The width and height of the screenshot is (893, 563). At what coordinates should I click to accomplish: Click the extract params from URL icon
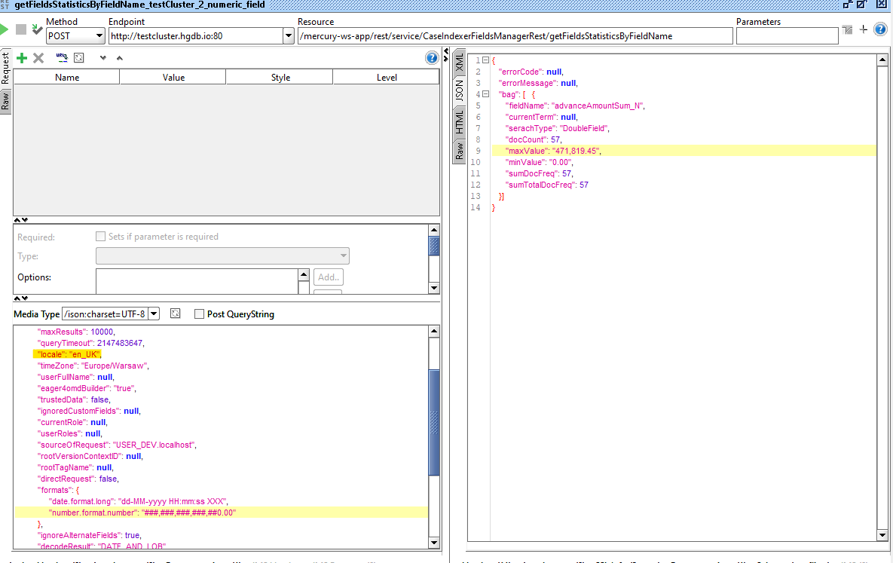pyautogui.click(x=62, y=57)
